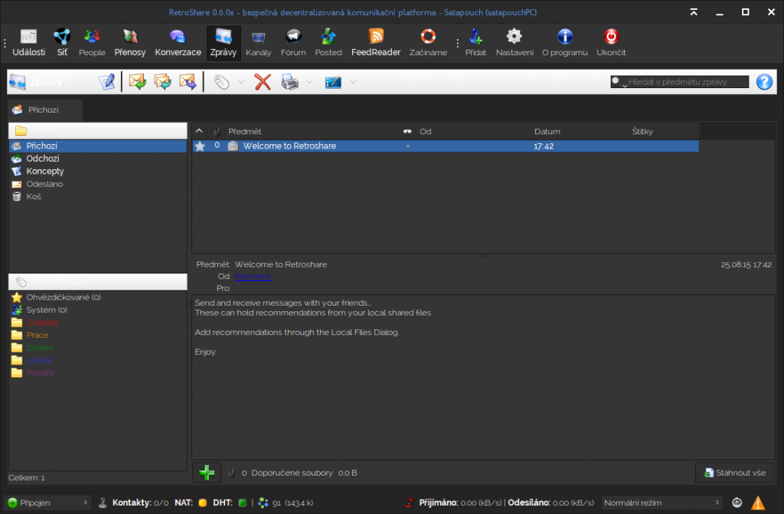Click the blue view options icon
Screen dimensions: 784x514
coord(333,81)
